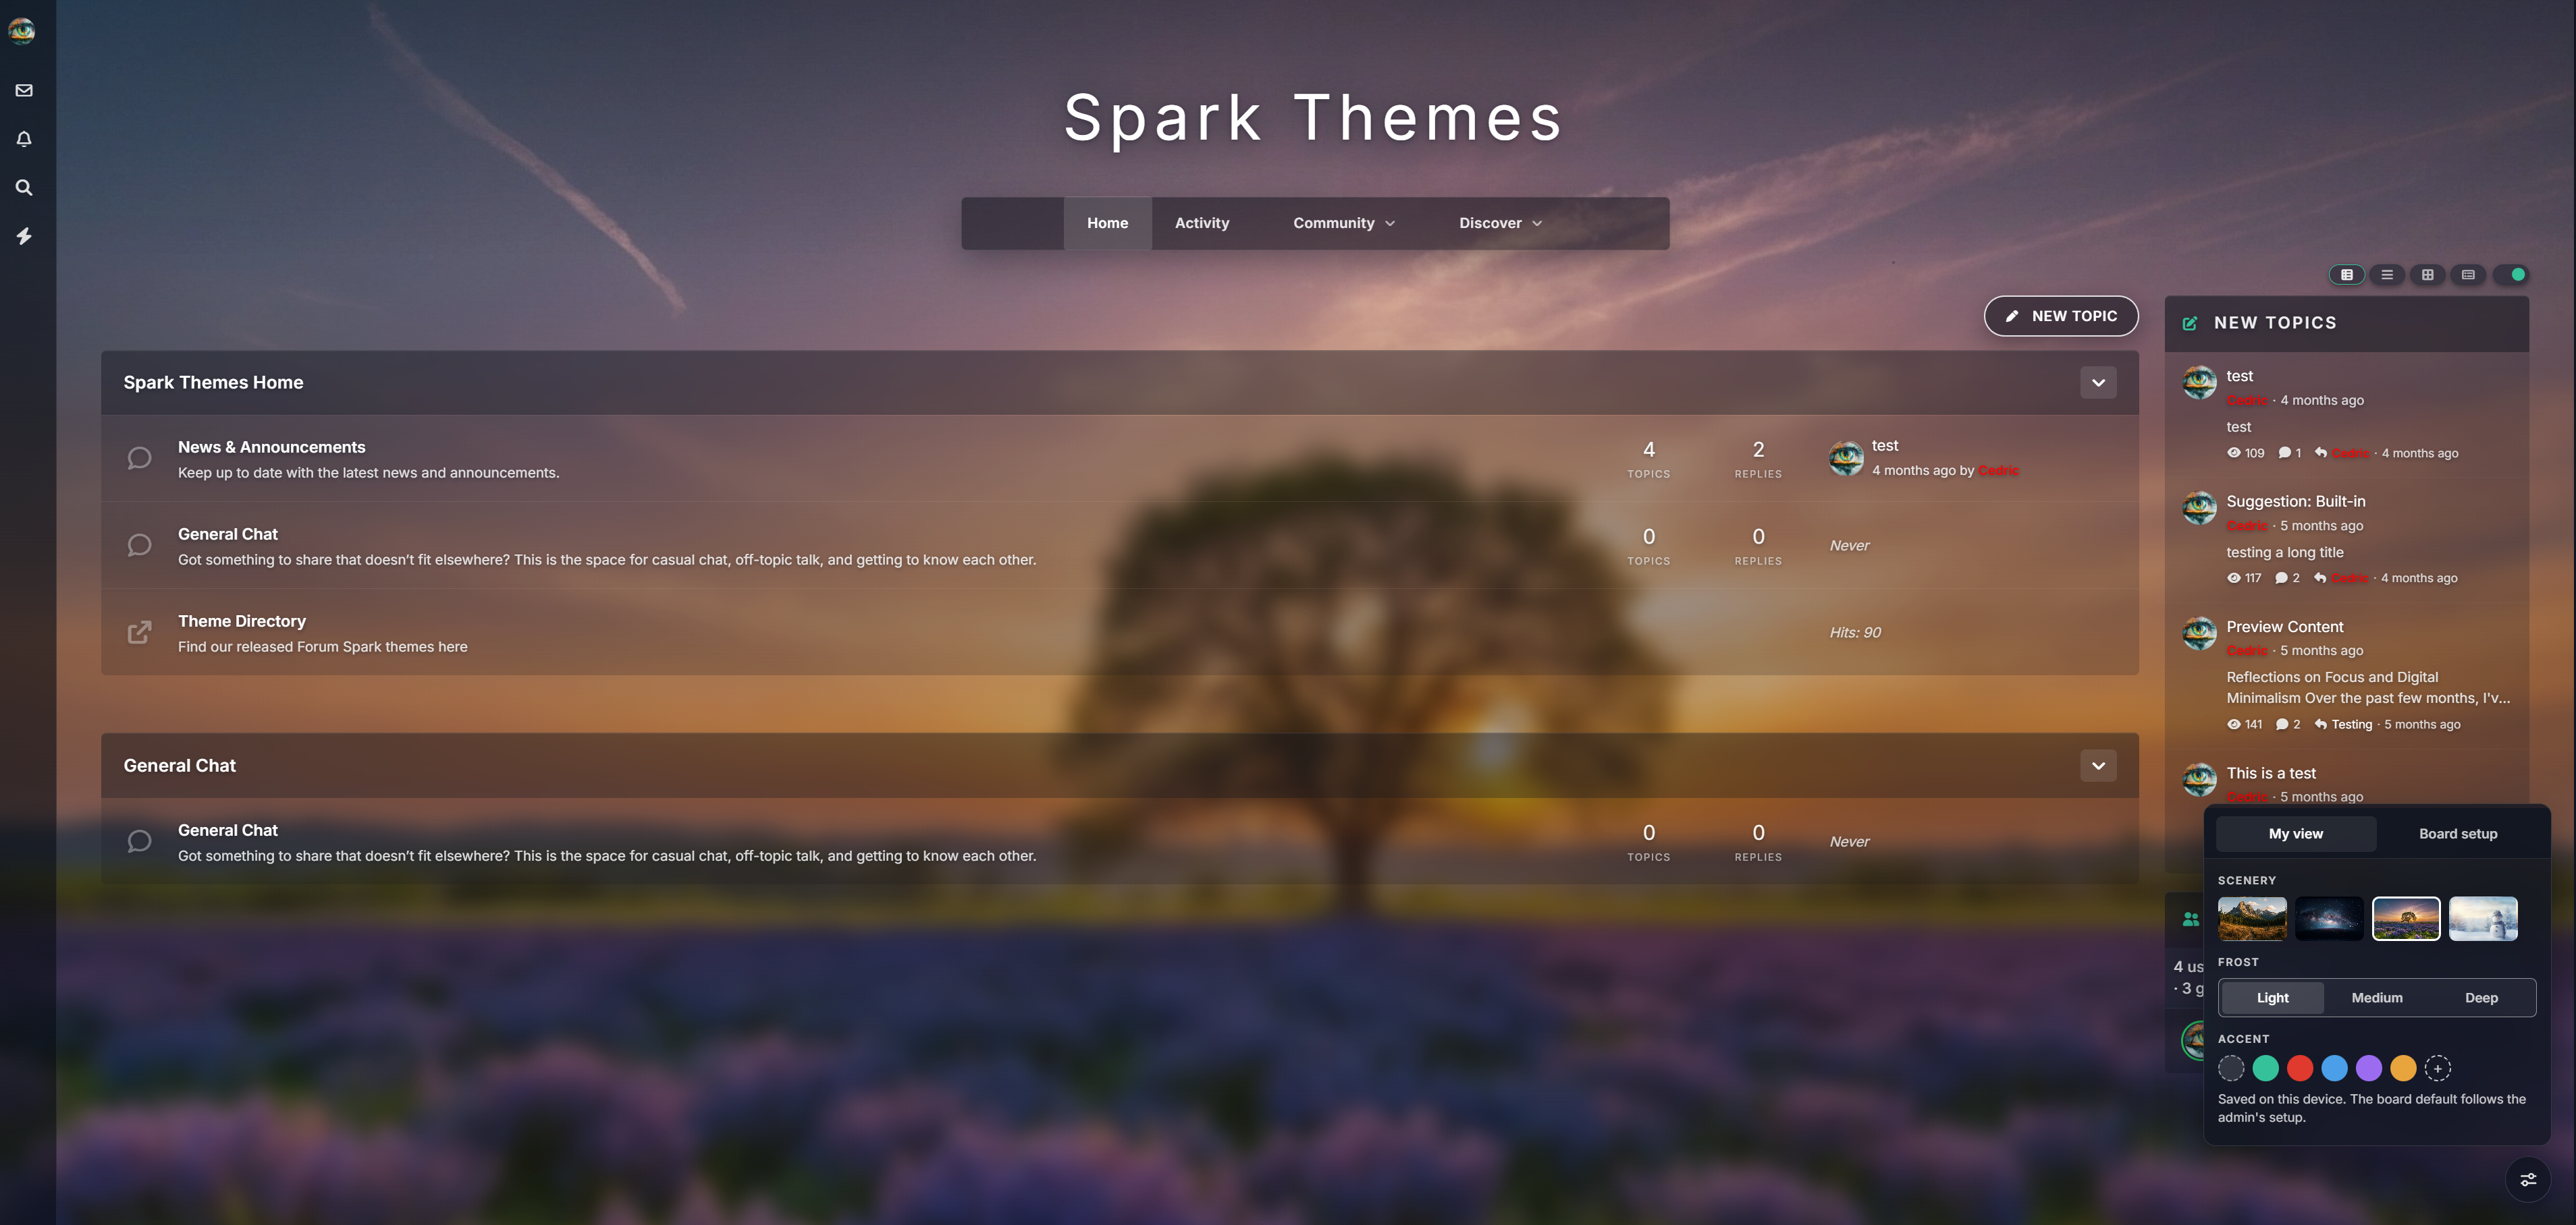Screen dimensions: 2576x1225
Task: Set frost level to Light
Action: (2272, 997)
